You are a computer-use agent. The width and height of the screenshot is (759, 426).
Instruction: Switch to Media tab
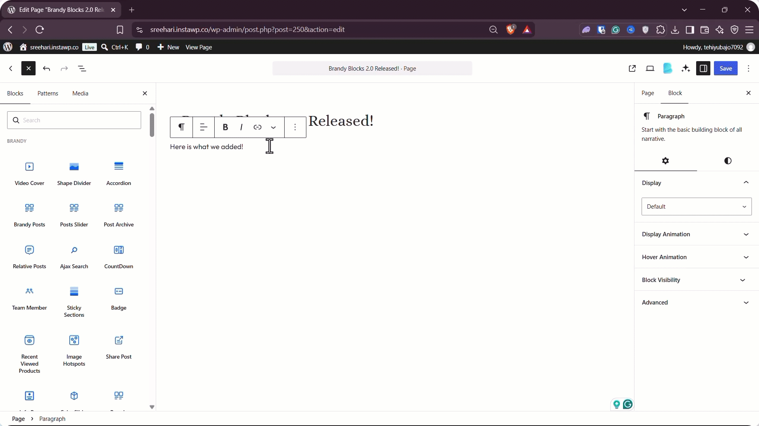[x=80, y=93]
